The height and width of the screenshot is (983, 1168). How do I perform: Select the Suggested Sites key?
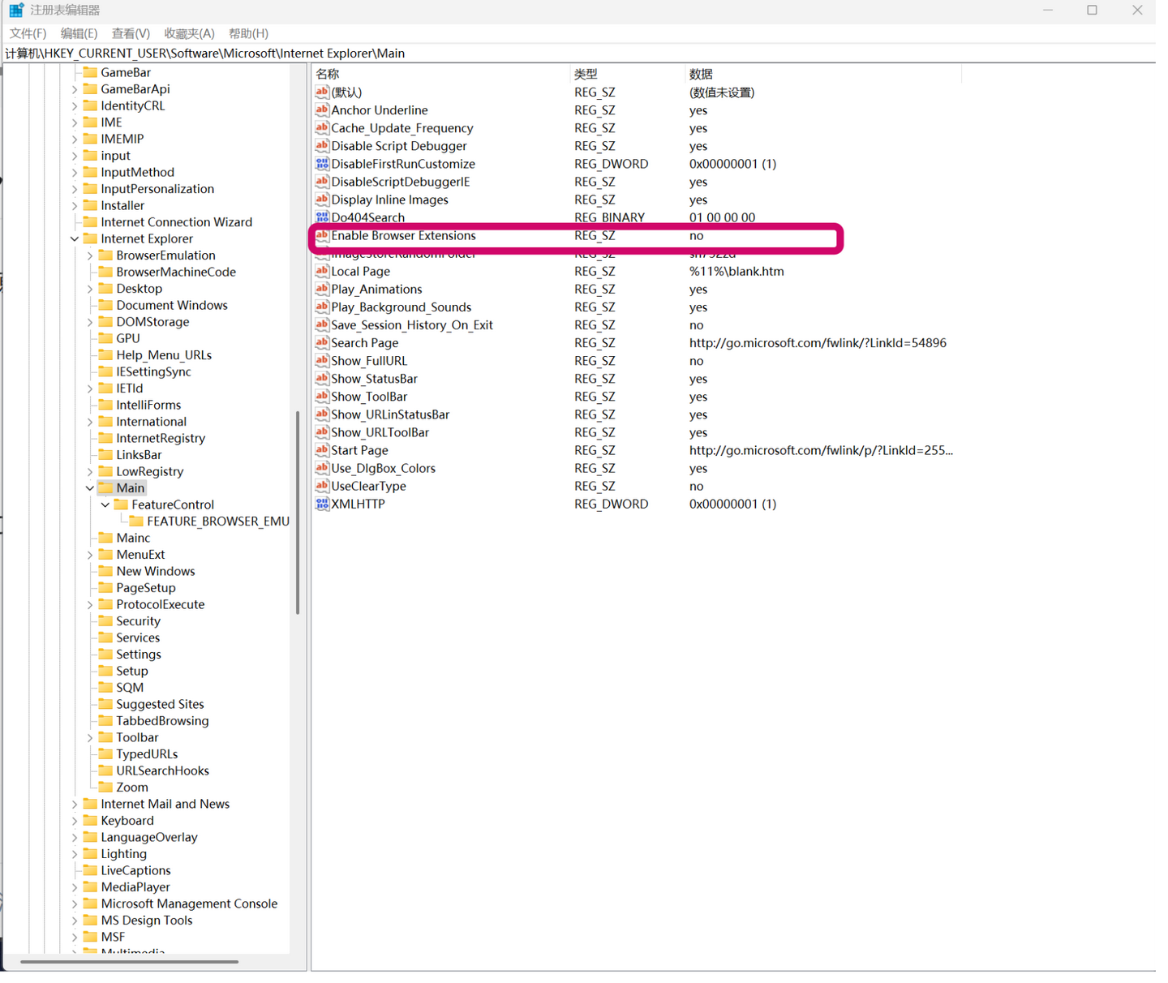click(160, 704)
